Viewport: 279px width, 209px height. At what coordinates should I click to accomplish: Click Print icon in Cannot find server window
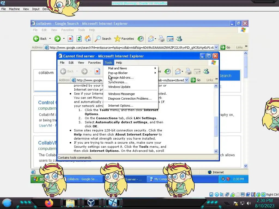coord(189,72)
